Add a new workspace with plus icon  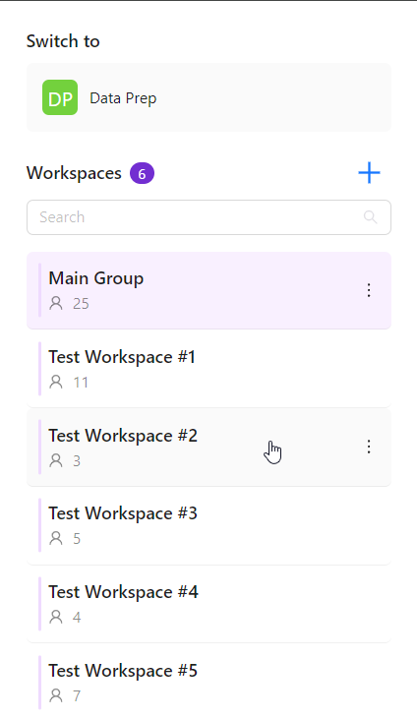click(369, 173)
